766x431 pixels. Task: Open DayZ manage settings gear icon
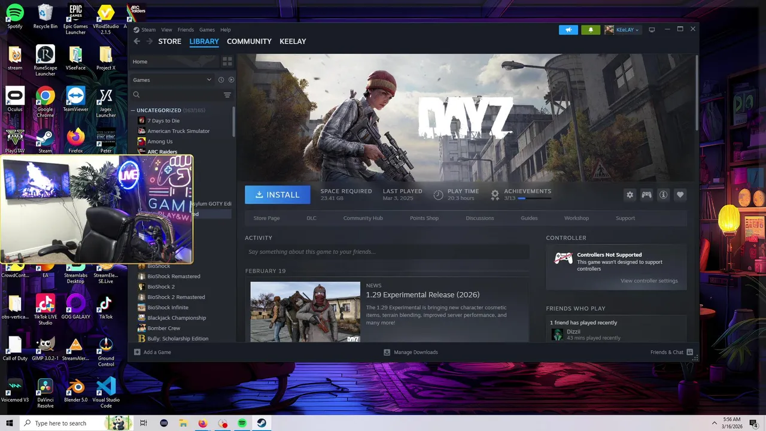pyautogui.click(x=630, y=195)
